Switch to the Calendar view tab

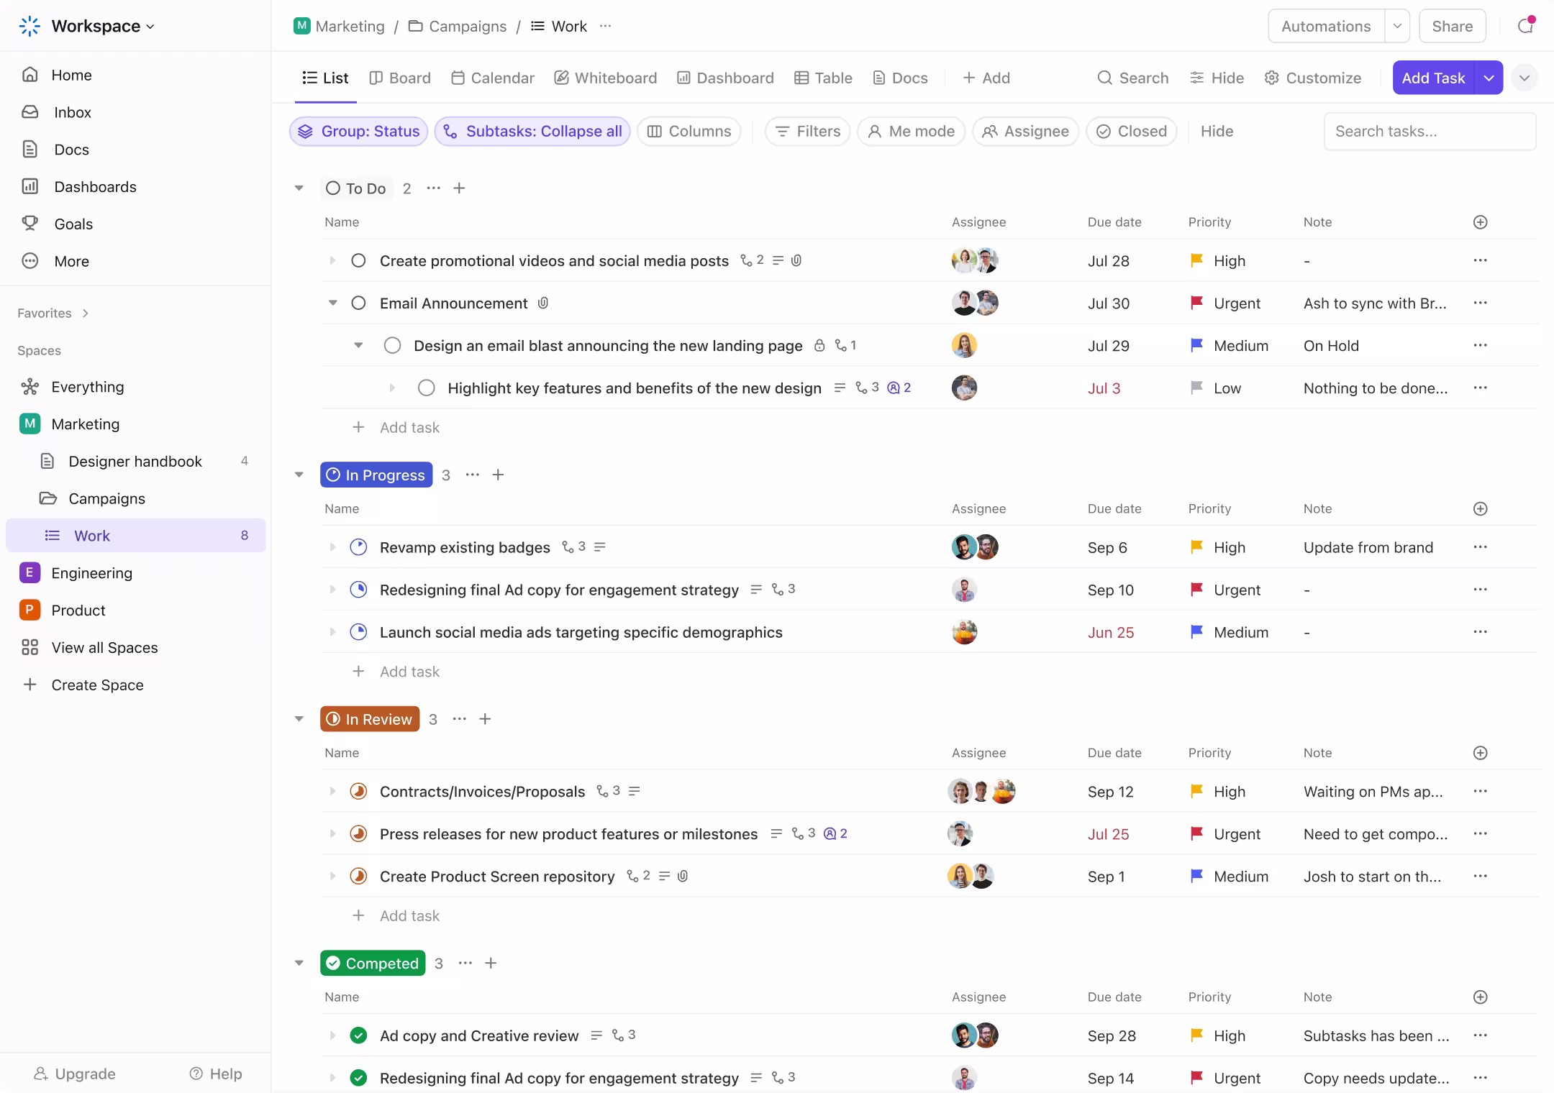click(x=493, y=78)
